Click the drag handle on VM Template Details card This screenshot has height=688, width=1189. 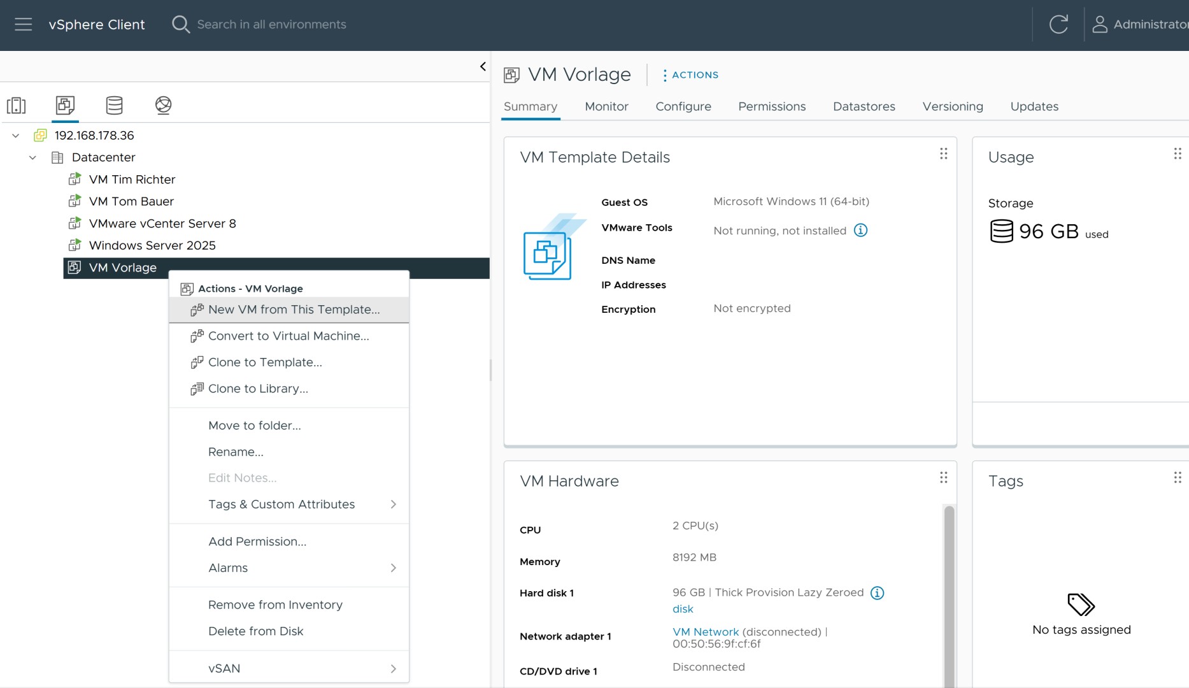coord(943,154)
